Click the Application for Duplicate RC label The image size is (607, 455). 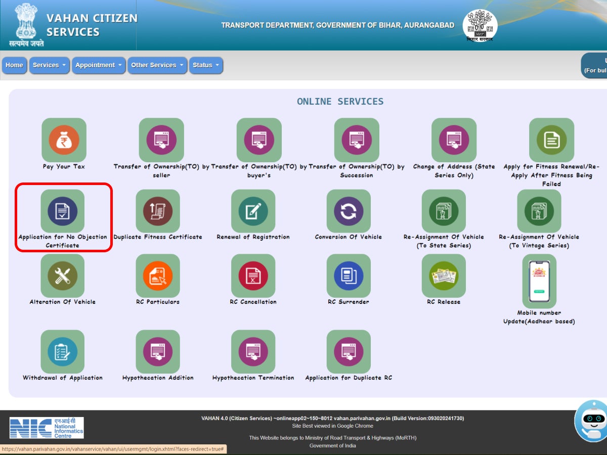pos(349,378)
